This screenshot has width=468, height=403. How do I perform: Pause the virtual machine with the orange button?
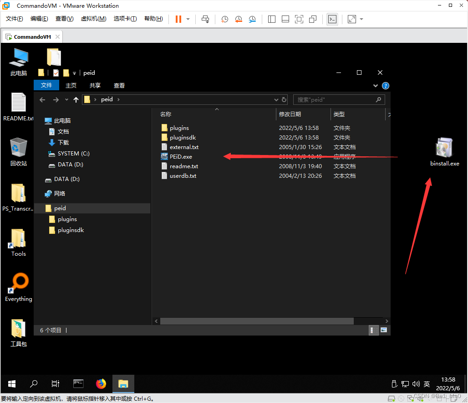pos(178,19)
